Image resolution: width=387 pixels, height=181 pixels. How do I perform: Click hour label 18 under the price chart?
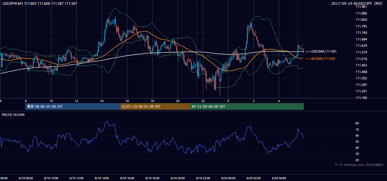point(152,101)
